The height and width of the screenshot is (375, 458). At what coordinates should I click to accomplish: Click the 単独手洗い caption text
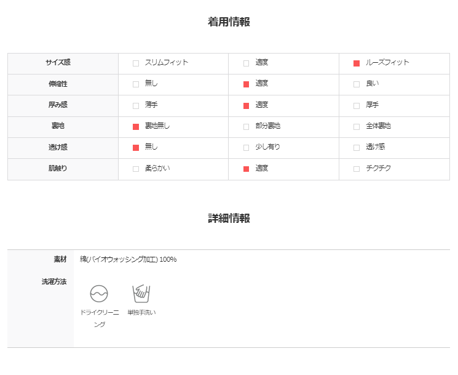tap(141, 312)
